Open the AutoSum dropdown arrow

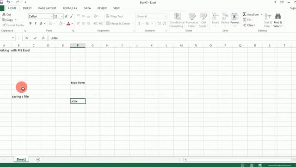pos(261,14)
